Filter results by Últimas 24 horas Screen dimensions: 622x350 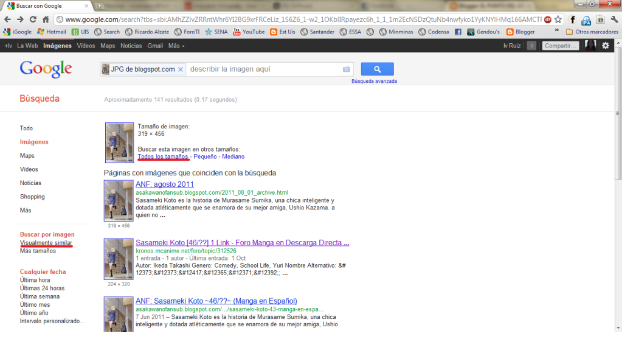click(x=42, y=289)
